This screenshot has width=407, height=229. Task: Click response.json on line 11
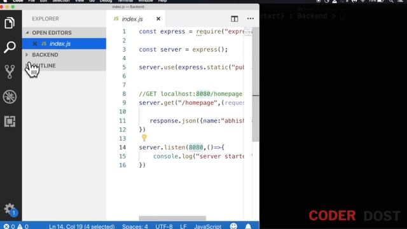[173, 121]
